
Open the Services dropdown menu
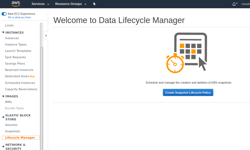[40, 4]
